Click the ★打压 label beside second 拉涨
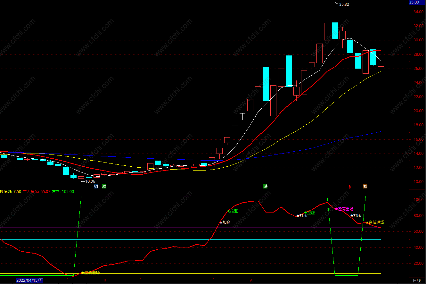The image size is (426, 284). pyautogui.click(x=302, y=216)
